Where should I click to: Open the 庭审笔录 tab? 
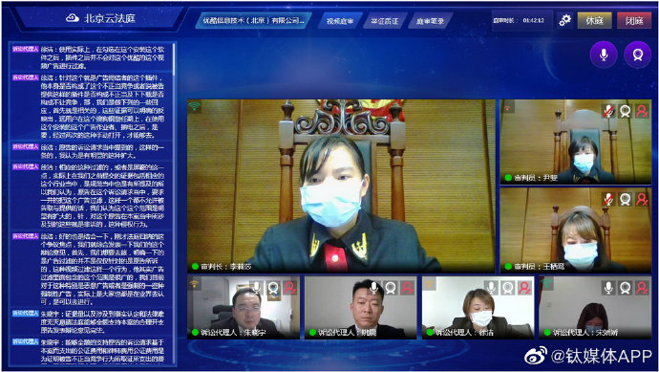pyautogui.click(x=430, y=21)
